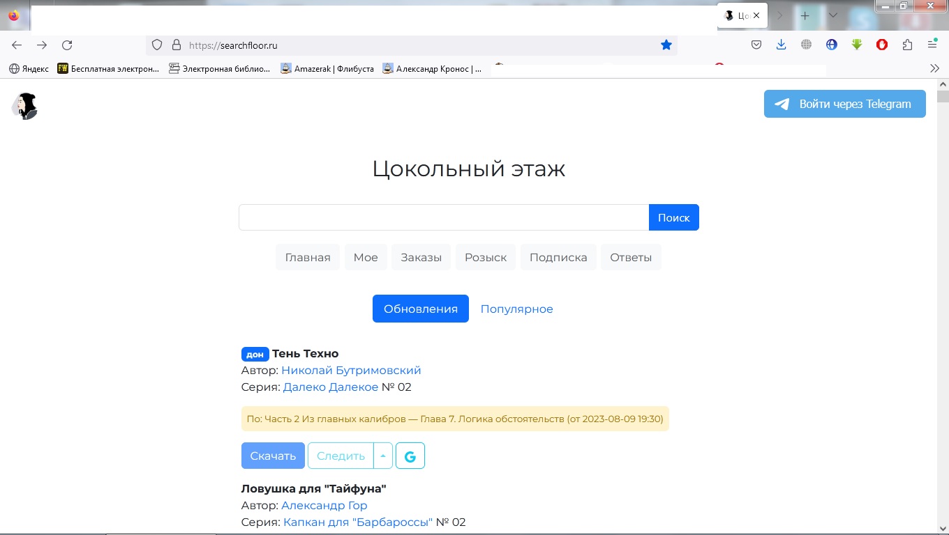Open author Александр Гор

point(324,505)
